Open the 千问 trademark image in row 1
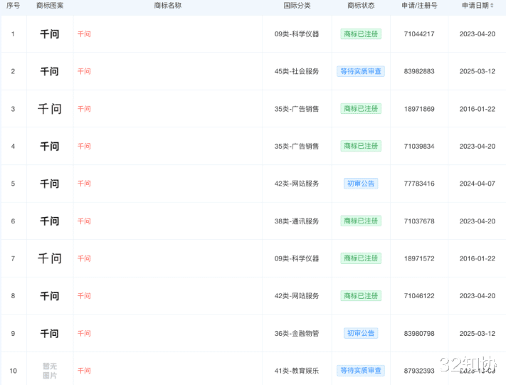The width and height of the screenshot is (506, 385). coord(49,34)
